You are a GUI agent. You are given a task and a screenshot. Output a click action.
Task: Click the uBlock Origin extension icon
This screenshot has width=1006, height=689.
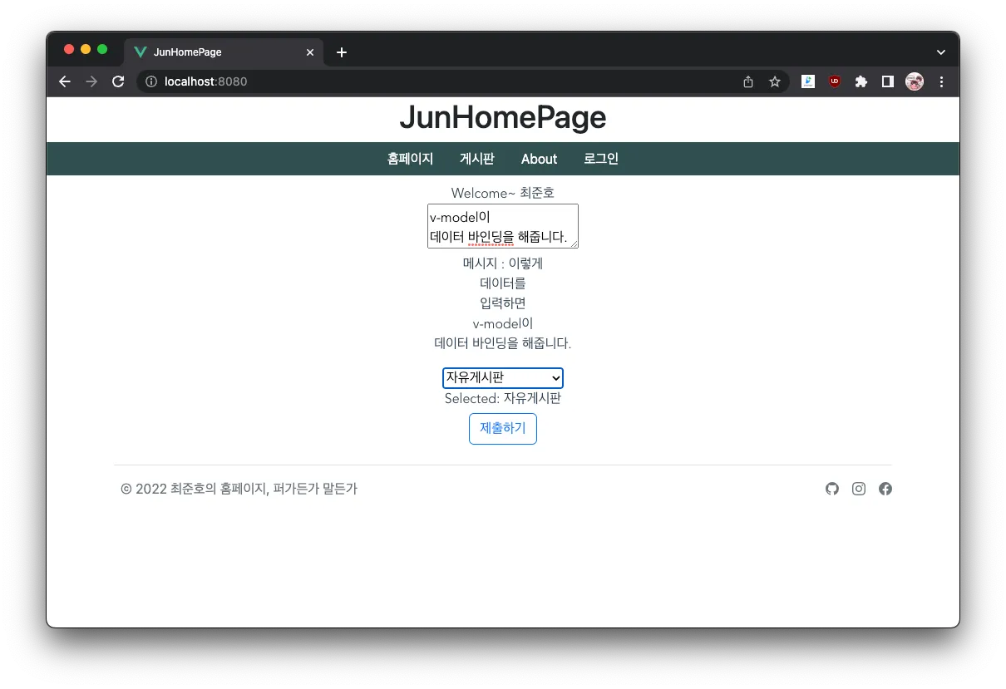click(x=834, y=81)
